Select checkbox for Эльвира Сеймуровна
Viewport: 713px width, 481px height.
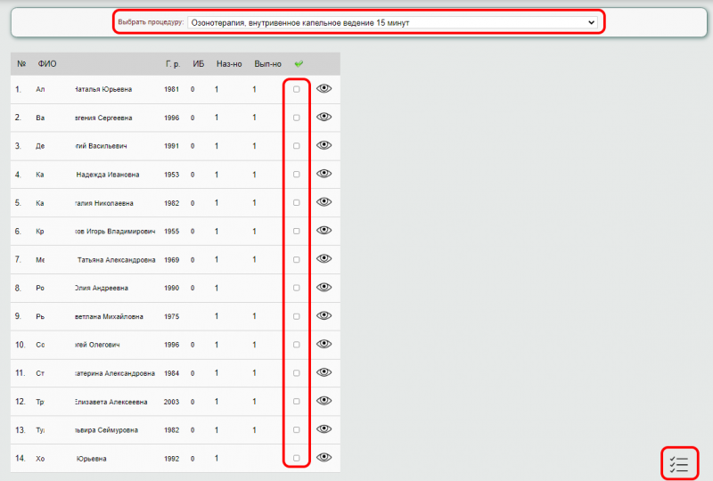[297, 429]
